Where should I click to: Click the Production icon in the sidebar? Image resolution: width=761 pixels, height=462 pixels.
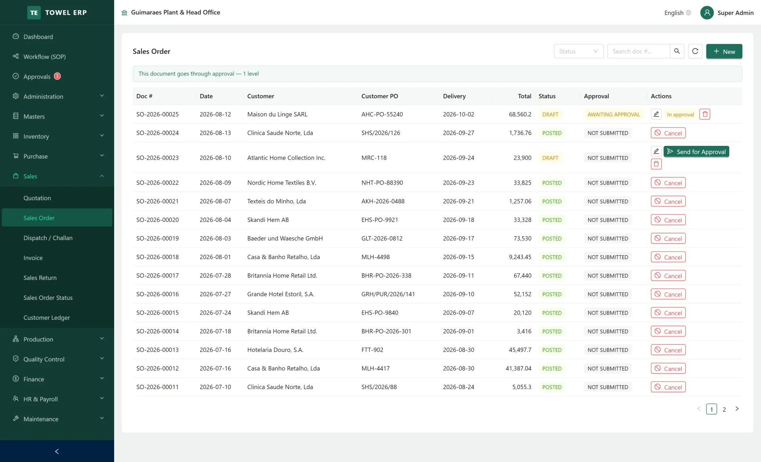(16, 339)
